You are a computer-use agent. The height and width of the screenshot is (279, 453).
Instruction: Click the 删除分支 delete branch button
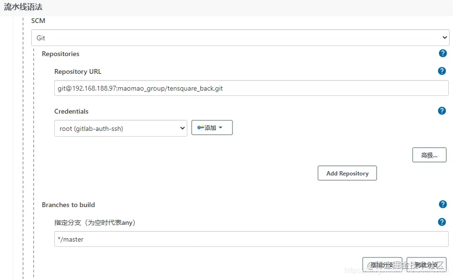pyautogui.click(x=427, y=265)
